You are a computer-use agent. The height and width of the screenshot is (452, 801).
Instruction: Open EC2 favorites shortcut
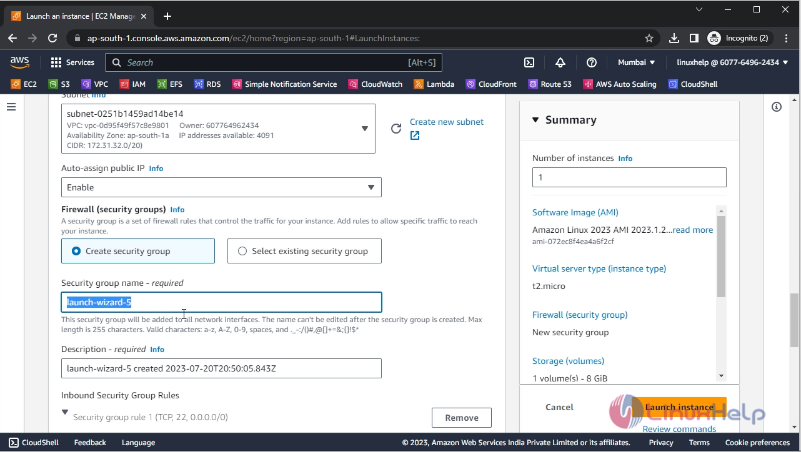[24, 84]
